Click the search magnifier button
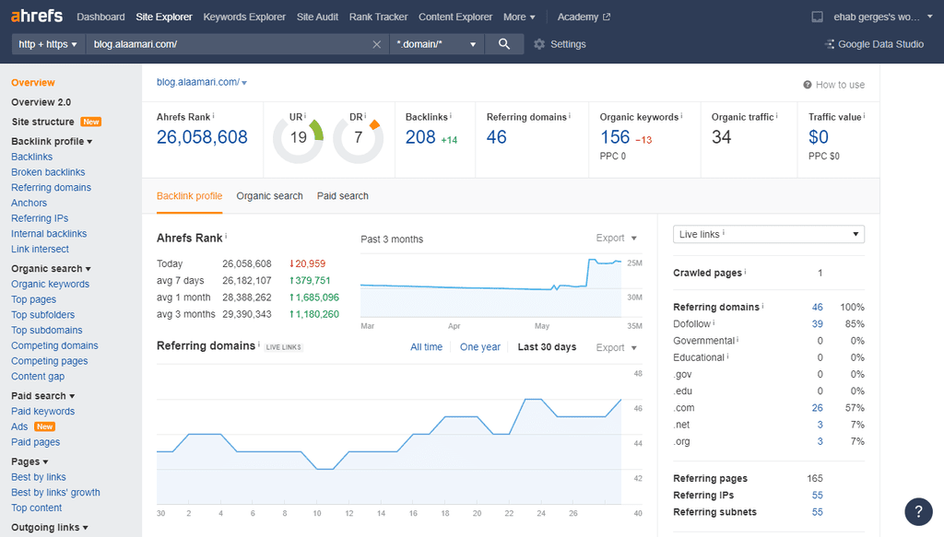 click(504, 44)
